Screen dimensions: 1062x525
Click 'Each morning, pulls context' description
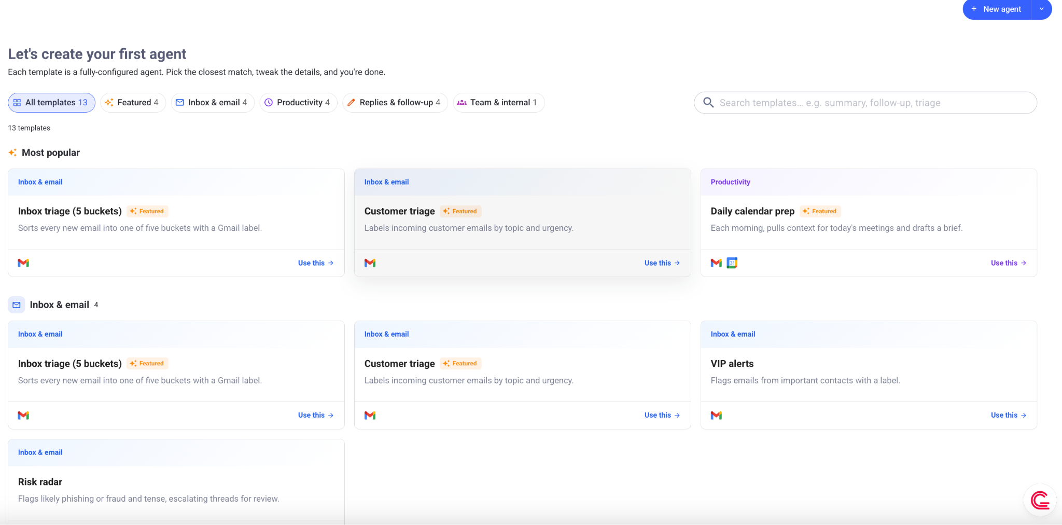coord(836,228)
